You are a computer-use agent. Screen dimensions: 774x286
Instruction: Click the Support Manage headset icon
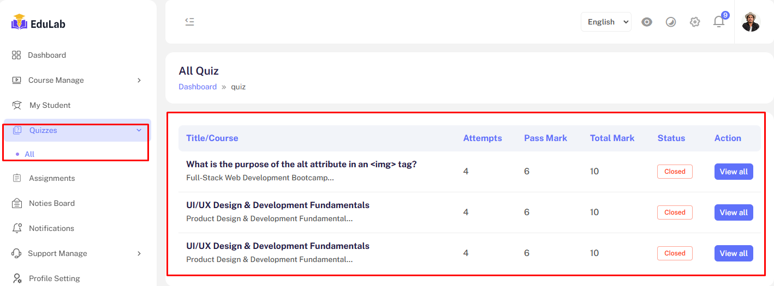click(x=17, y=253)
